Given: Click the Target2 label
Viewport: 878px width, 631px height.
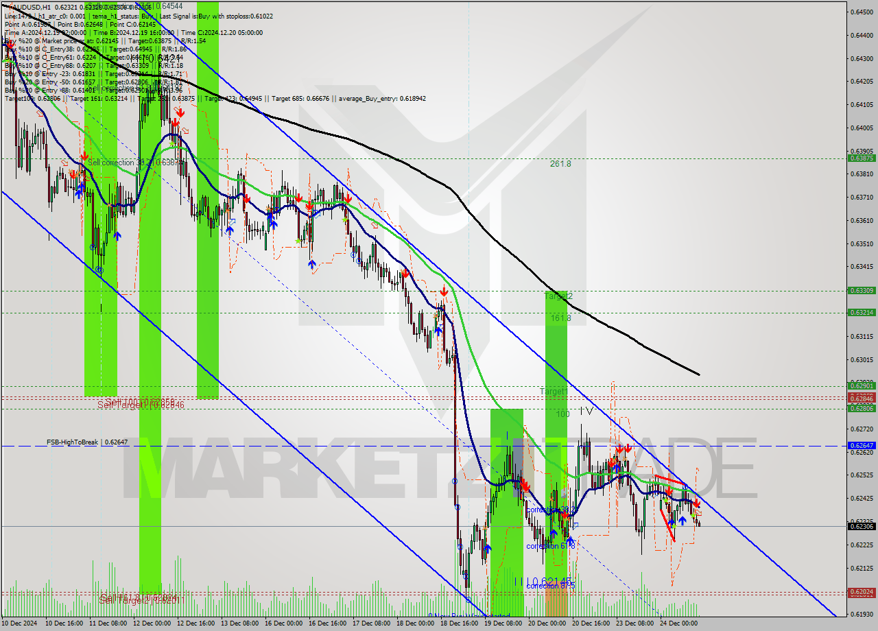Looking at the screenshot, I should point(558,296).
